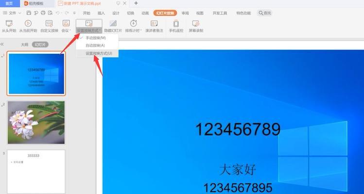The height and width of the screenshot is (194, 364).
Task: Switch to the 插入 ribbon tab
Action: 101,13
